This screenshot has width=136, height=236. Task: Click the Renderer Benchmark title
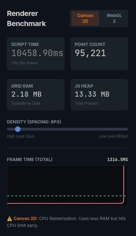(x=26, y=18)
